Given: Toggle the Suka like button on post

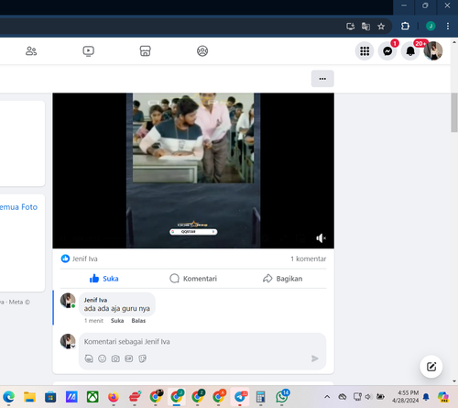Looking at the screenshot, I should click(104, 279).
